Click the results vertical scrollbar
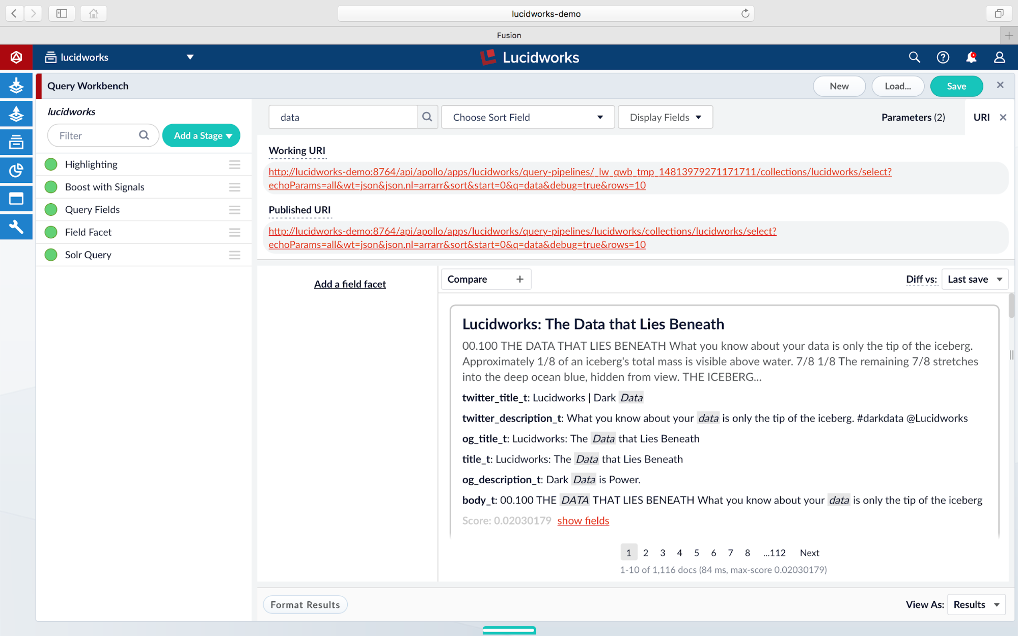Viewport: 1018px width, 636px height. 1011,306
